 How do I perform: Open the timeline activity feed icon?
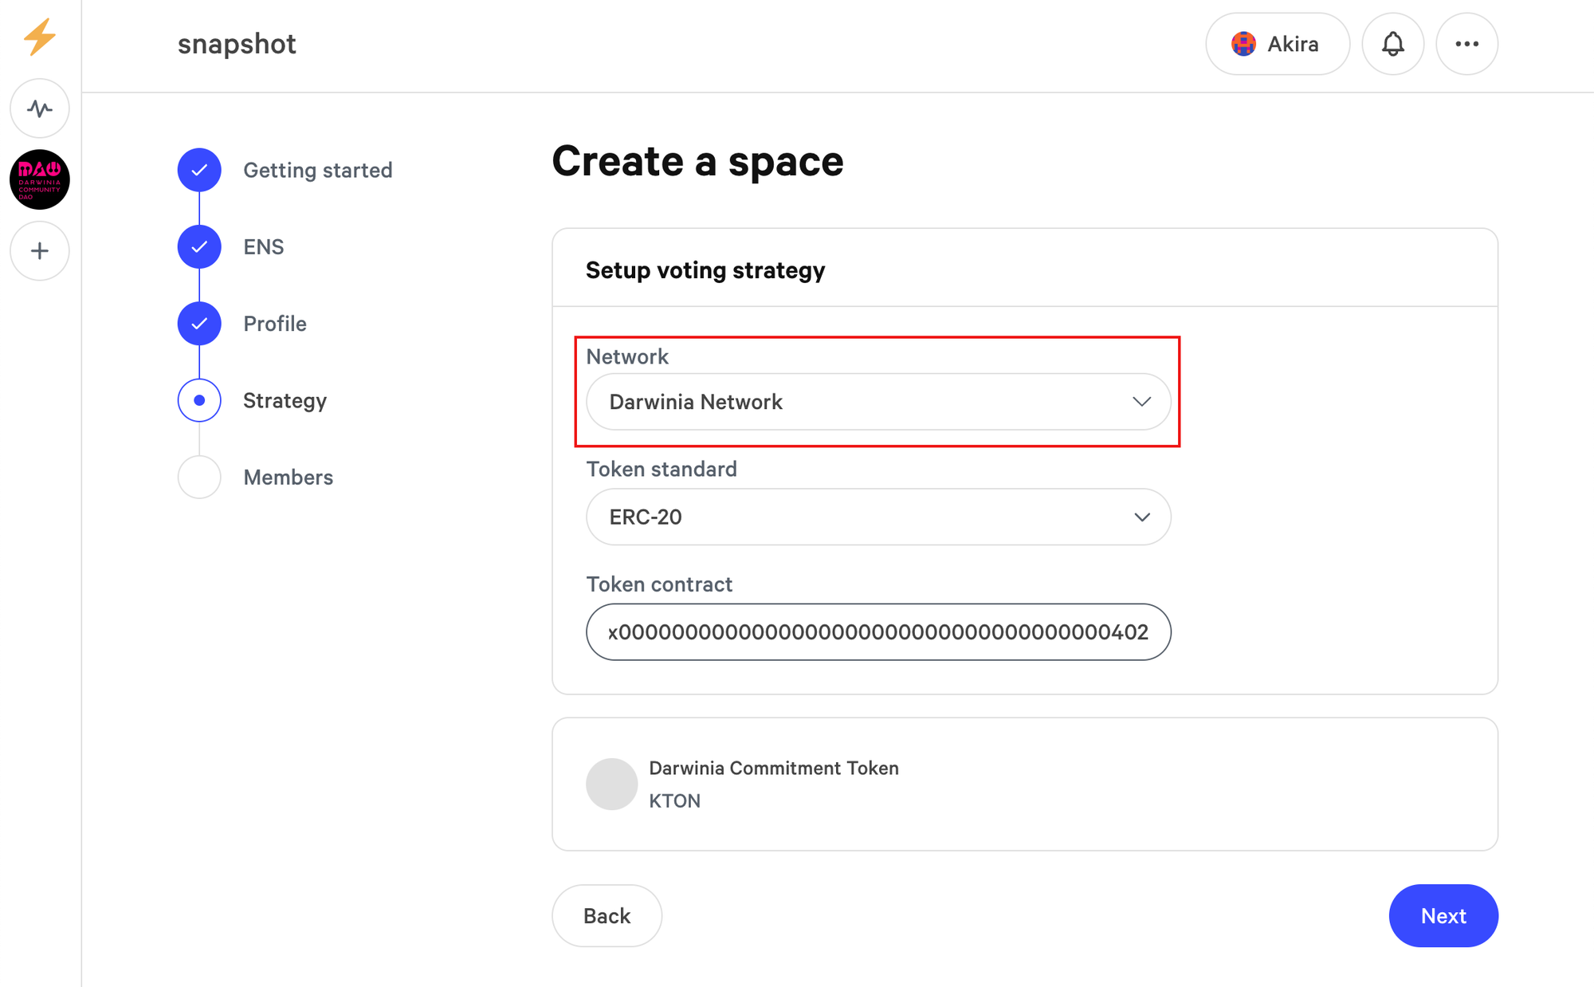[40, 108]
